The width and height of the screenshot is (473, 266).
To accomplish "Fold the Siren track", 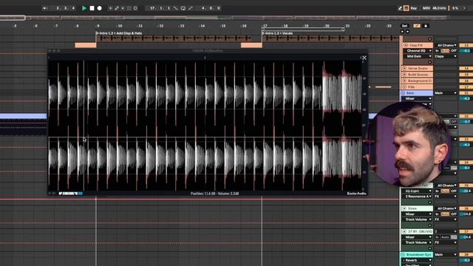I will [x=404, y=208].
